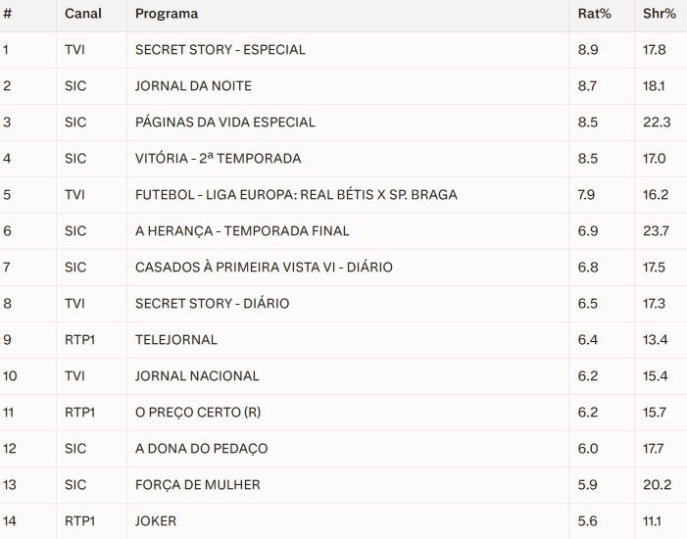Click the Canal column header
The image size is (687, 539).
coord(81,14)
